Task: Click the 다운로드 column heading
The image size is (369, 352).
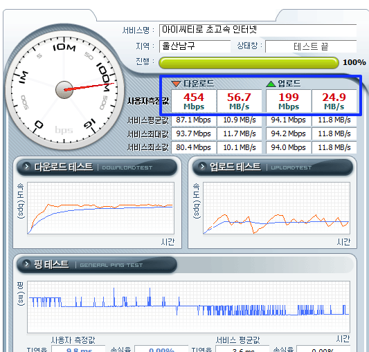Action: (199, 84)
